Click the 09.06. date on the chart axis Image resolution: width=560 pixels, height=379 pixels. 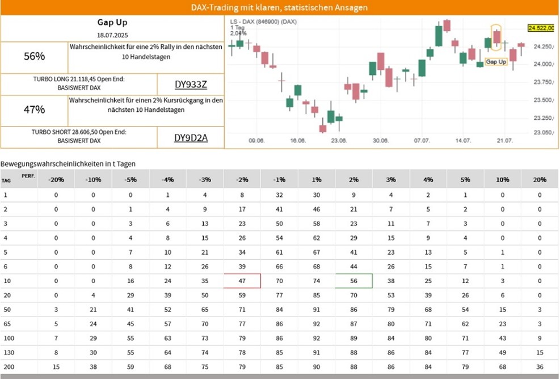(x=256, y=141)
